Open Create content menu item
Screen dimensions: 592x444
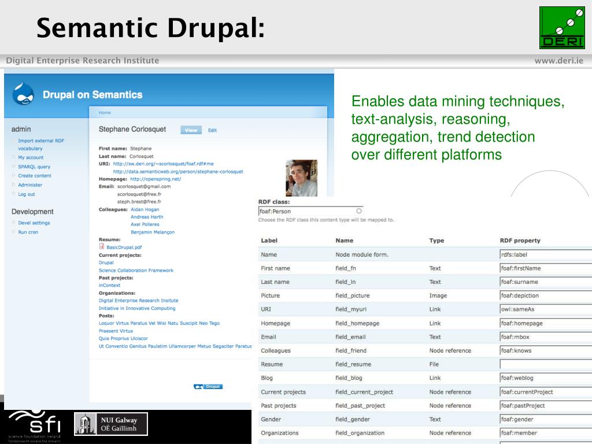pyautogui.click(x=34, y=176)
